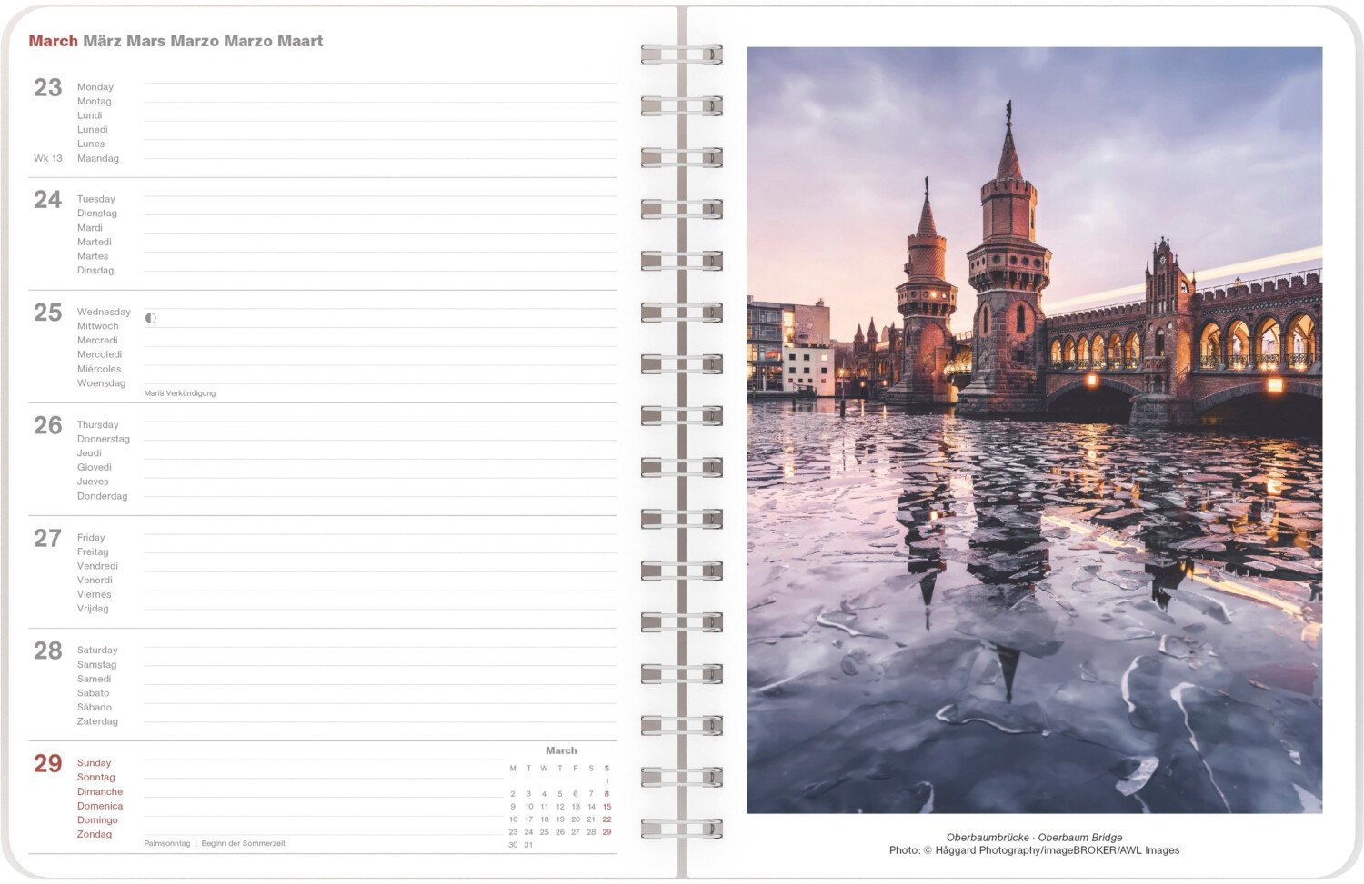
Task: Click the half-moon phase icon on Wednesday
Action: (151, 318)
